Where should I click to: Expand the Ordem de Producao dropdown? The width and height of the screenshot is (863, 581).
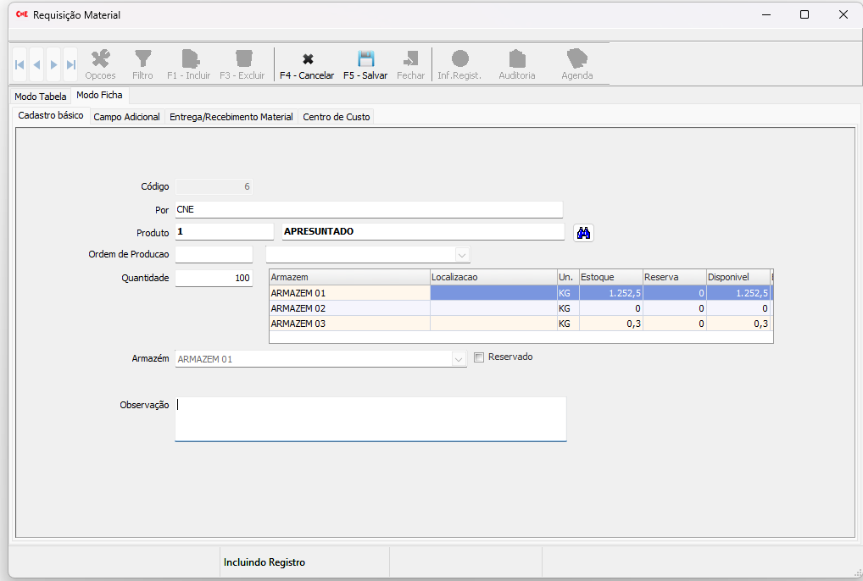[462, 255]
